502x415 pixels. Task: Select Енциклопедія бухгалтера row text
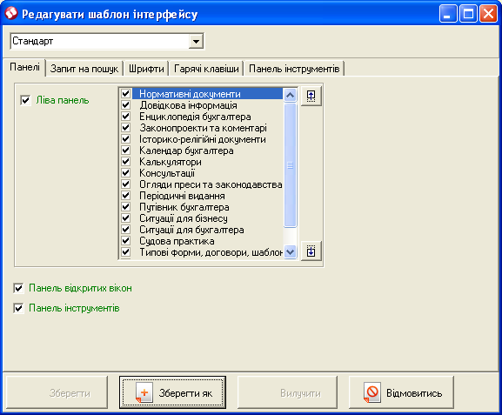[x=195, y=117]
